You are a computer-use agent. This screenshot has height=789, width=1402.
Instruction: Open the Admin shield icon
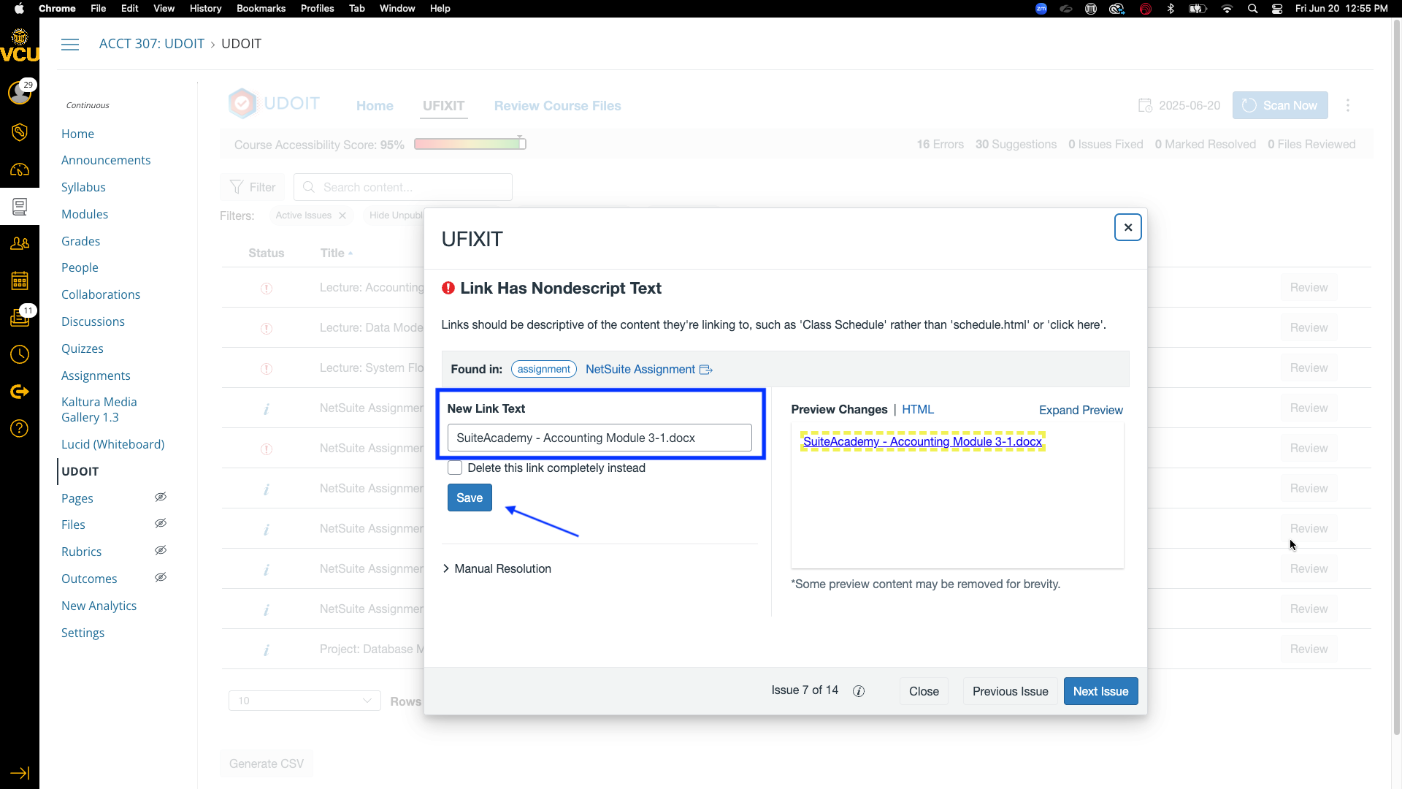tap(20, 131)
